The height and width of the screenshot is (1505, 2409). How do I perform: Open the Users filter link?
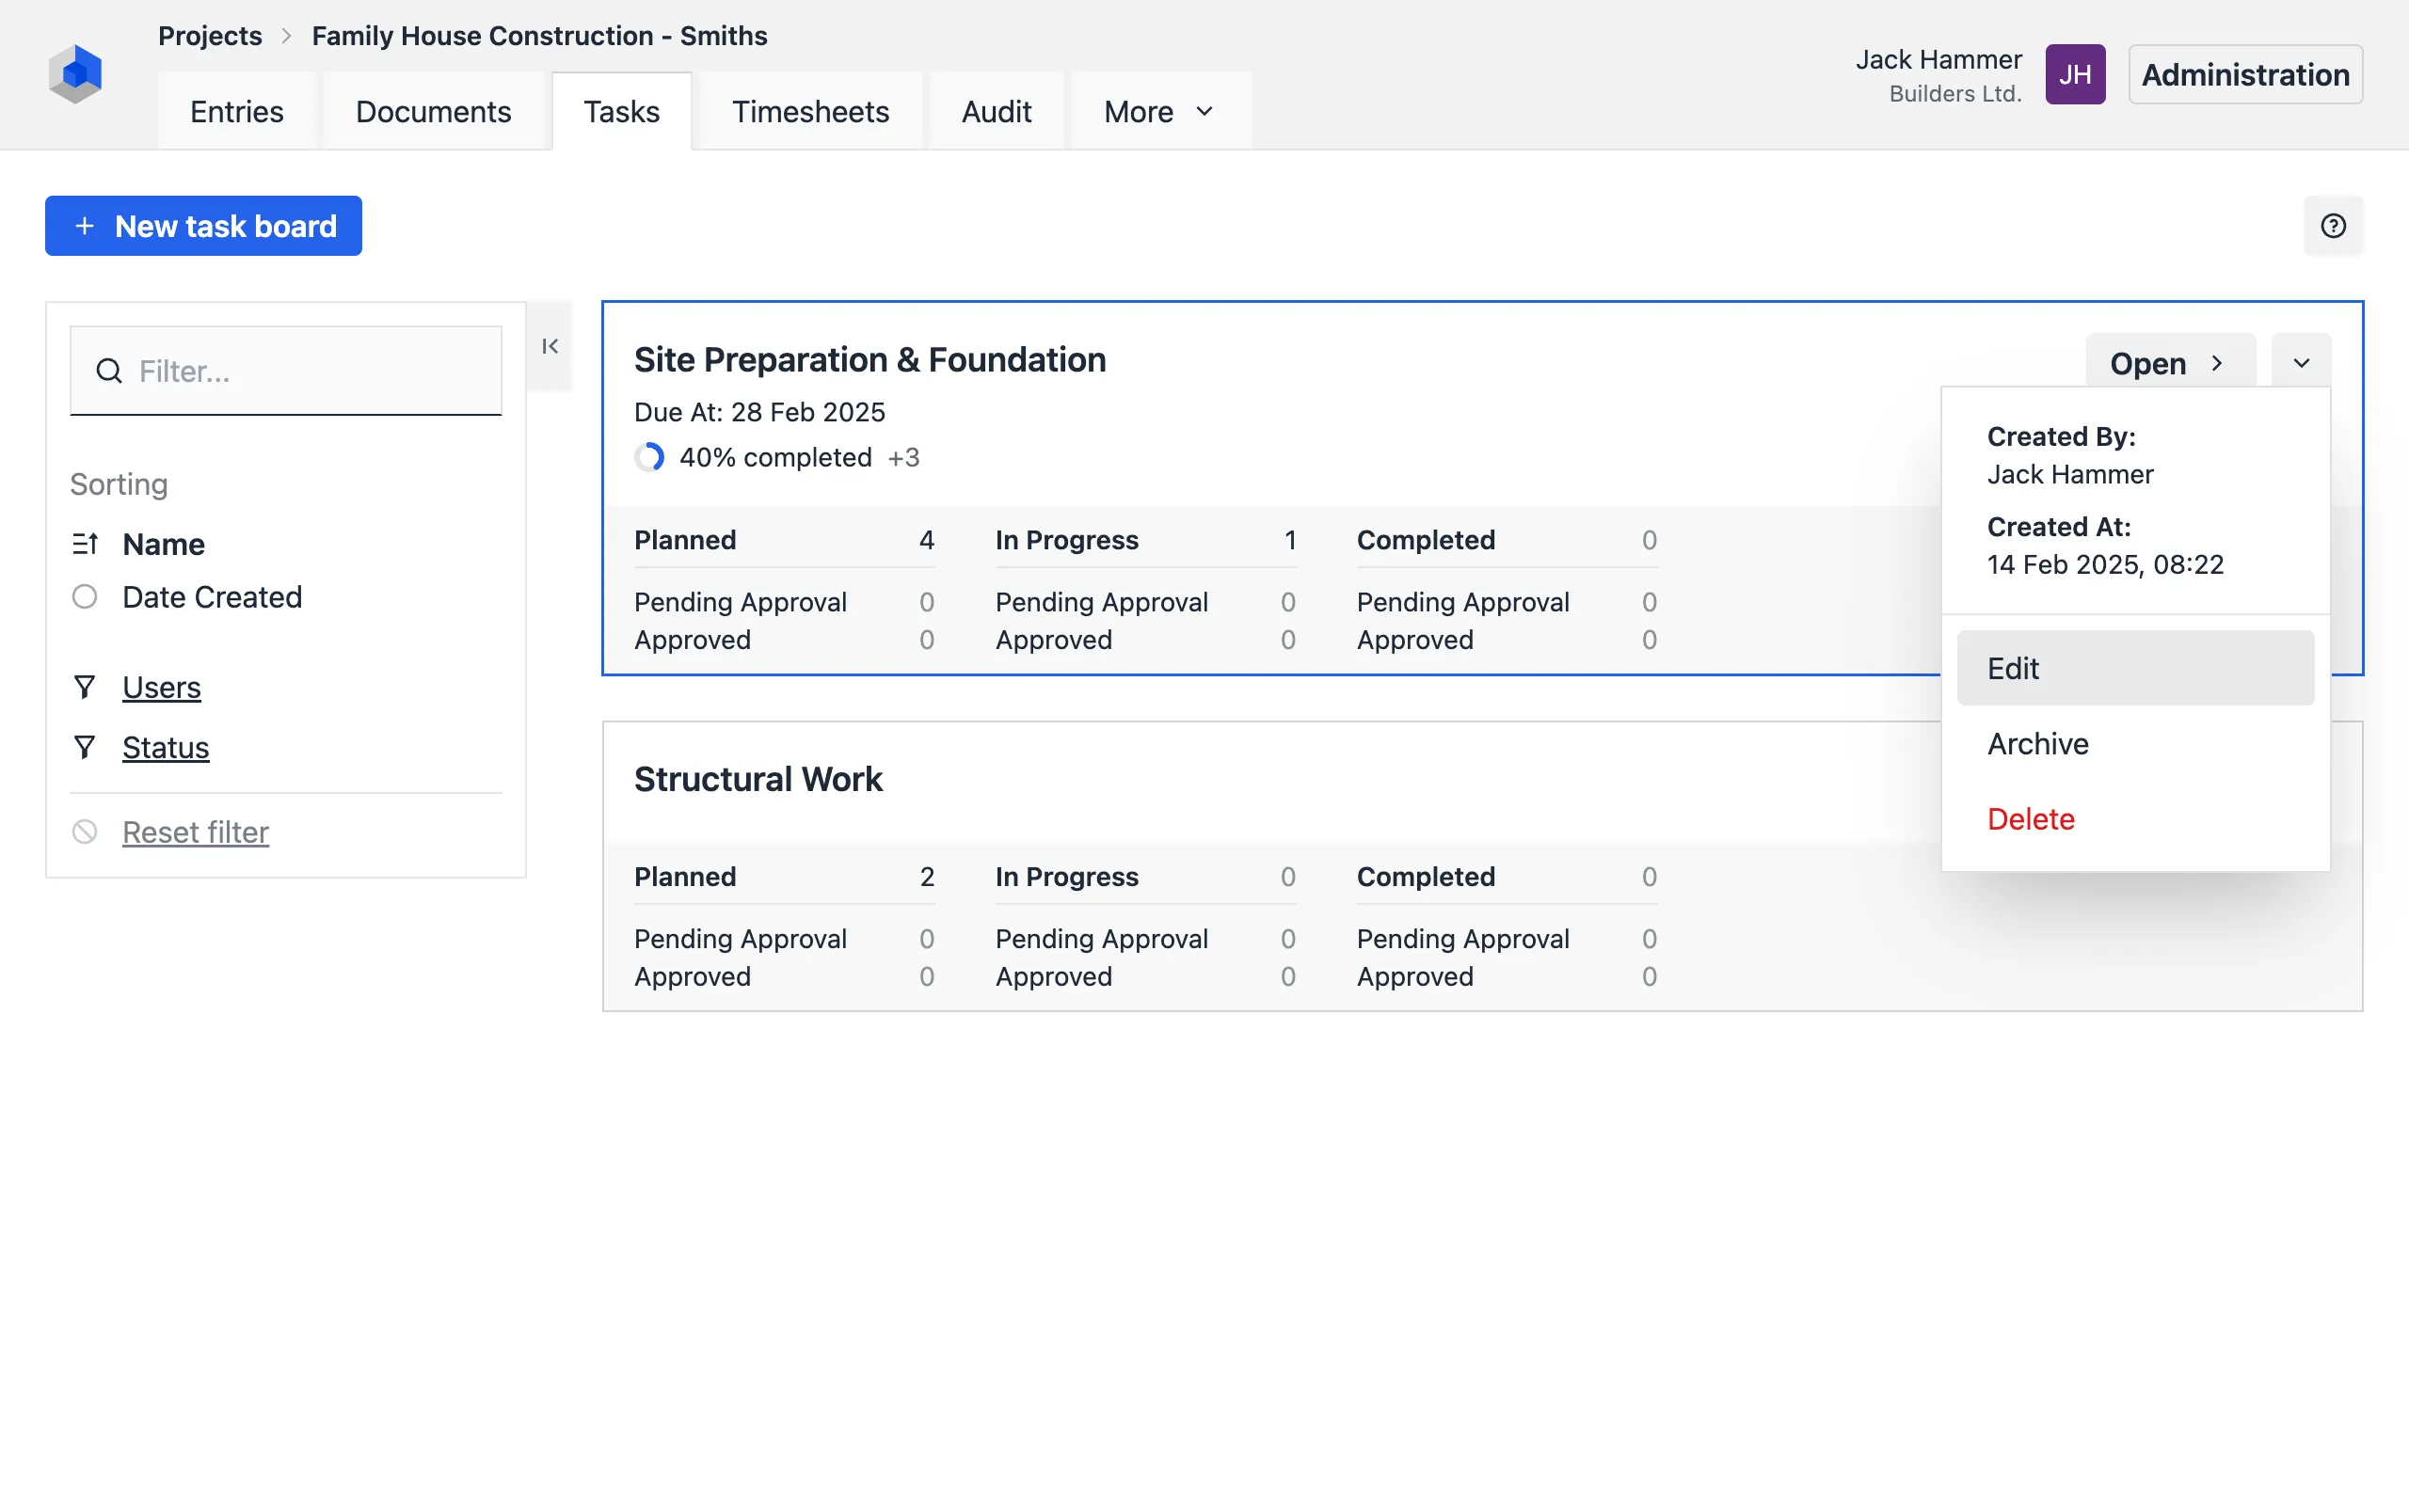pos(161,687)
